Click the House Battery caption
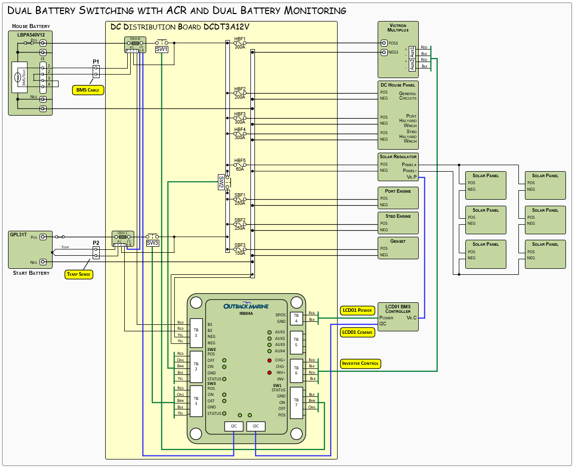The image size is (575, 469). click(x=31, y=26)
